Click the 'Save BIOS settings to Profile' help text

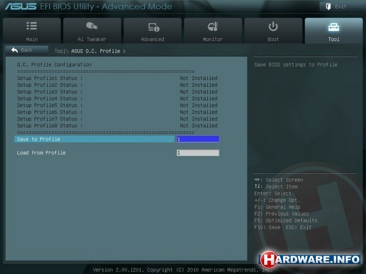296,65
